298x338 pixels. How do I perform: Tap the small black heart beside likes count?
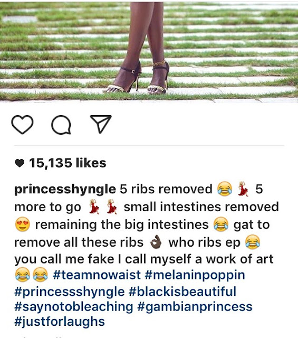20,163
